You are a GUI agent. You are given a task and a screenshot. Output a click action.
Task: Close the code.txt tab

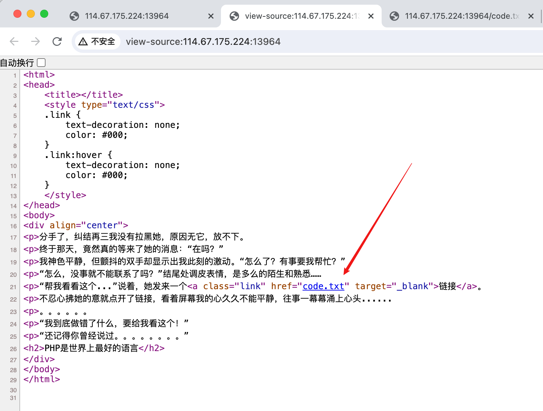click(531, 16)
